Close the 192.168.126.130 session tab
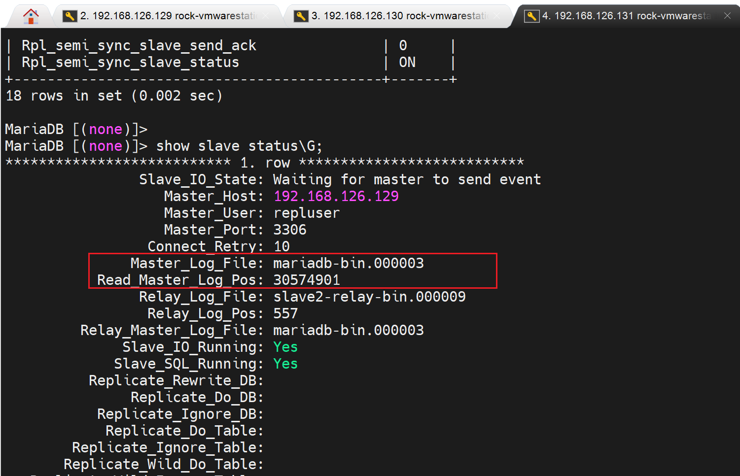The height and width of the screenshot is (476, 740). [497, 16]
